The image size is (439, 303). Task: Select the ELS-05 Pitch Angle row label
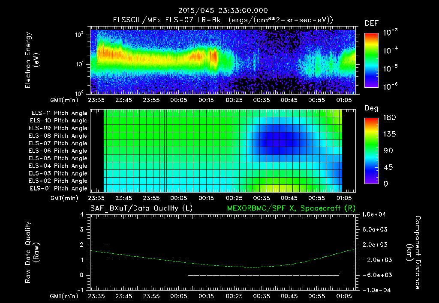click(x=58, y=158)
